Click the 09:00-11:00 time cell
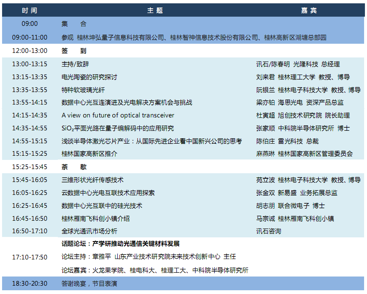 pyautogui.click(x=30, y=37)
